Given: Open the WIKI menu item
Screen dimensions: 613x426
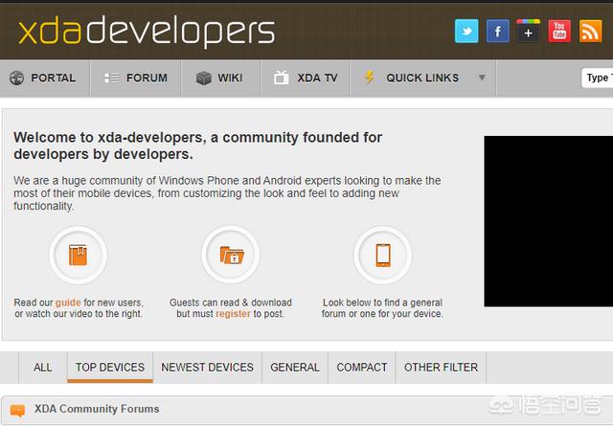Looking at the screenshot, I should point(220,78).
